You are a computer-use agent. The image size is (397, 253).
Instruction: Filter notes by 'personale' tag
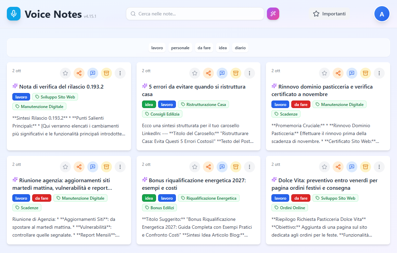180,48
